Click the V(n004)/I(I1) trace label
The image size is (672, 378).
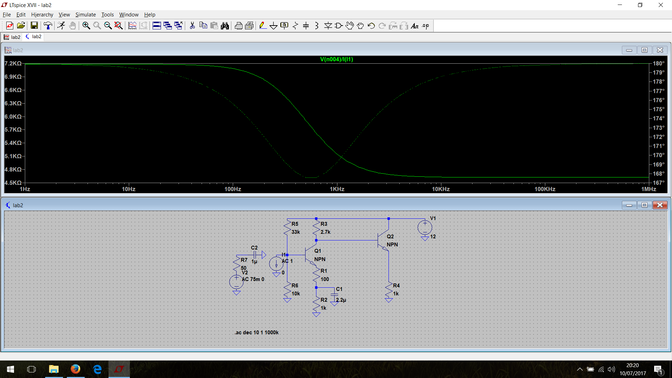(x=336, y=59)
